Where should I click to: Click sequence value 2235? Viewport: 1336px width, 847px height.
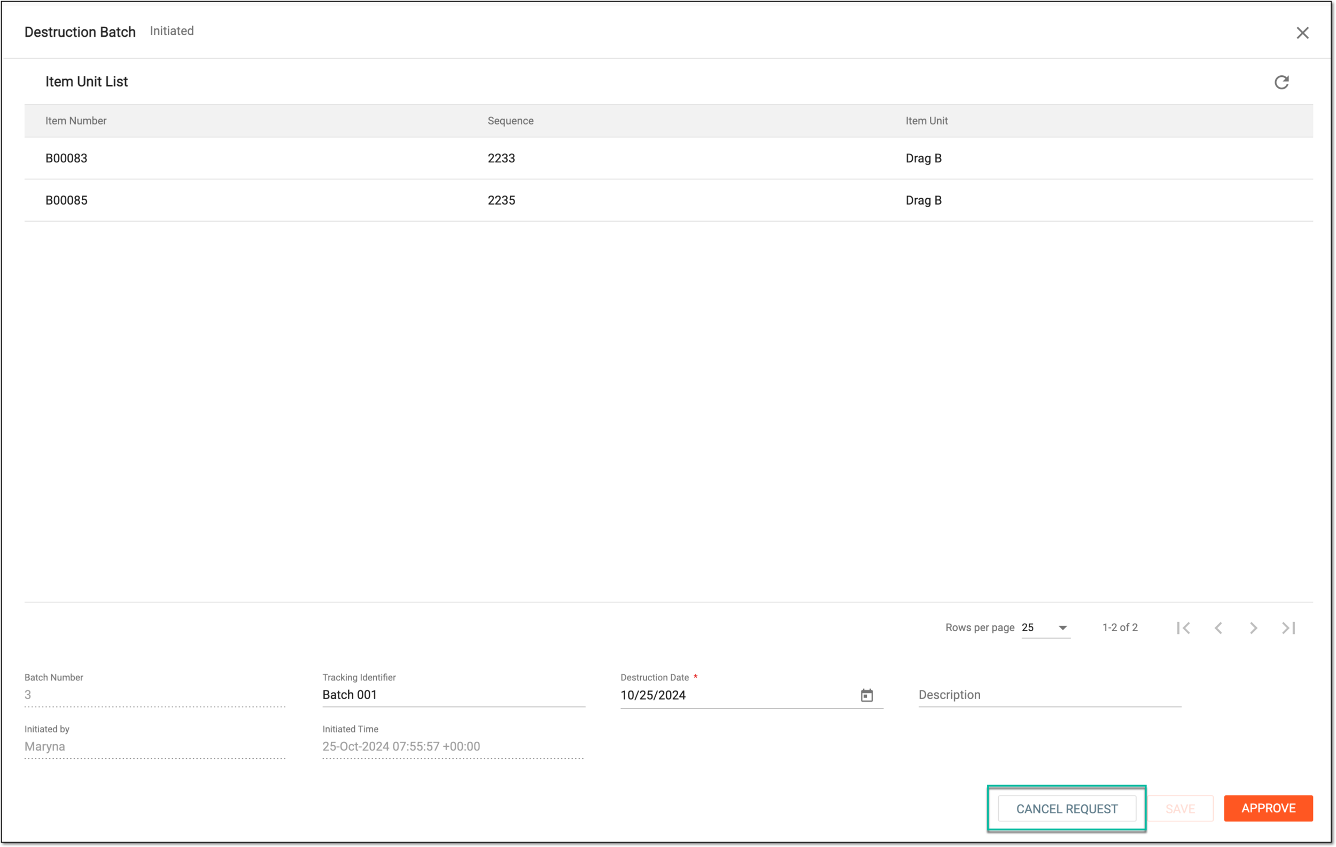pyautogui.click(x=501, y=200)
